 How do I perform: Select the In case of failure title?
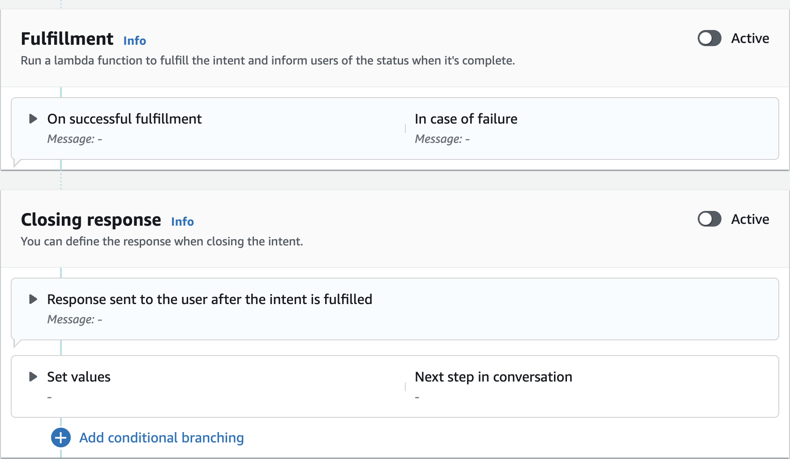[x=466, y=119]
